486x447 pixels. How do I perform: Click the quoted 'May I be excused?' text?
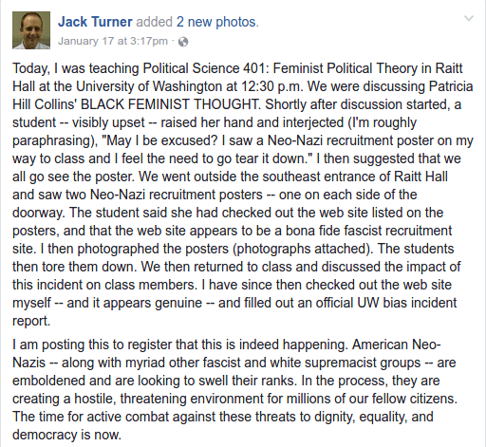tap(159, 140)
